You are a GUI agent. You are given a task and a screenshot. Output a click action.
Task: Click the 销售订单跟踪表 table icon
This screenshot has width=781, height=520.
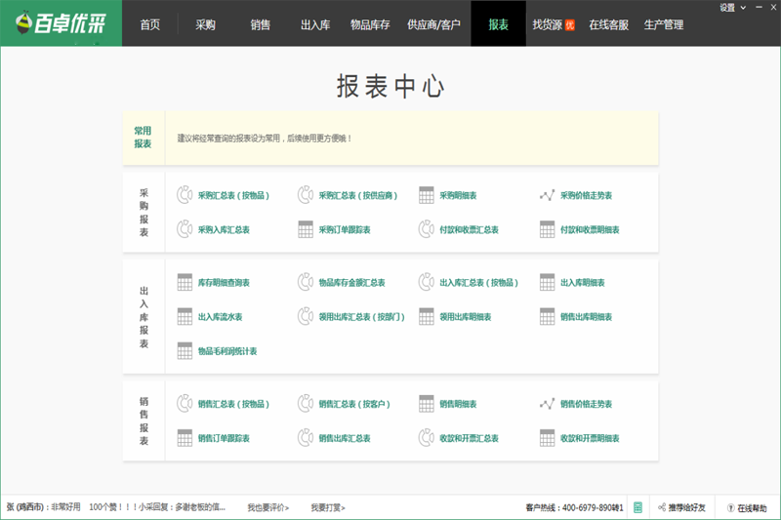point(185,438)
